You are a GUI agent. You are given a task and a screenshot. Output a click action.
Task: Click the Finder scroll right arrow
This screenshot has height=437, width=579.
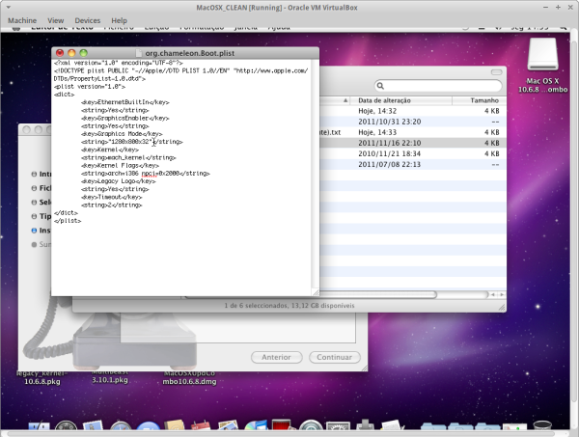click(x=502, y=294)
